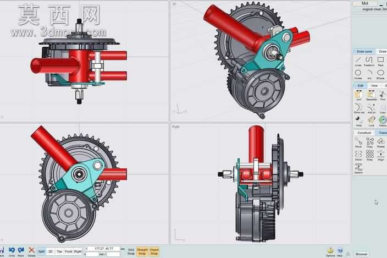387x258 pixels.
Task: Open the Transform palette tab
Action: click(x=382, y=133)
